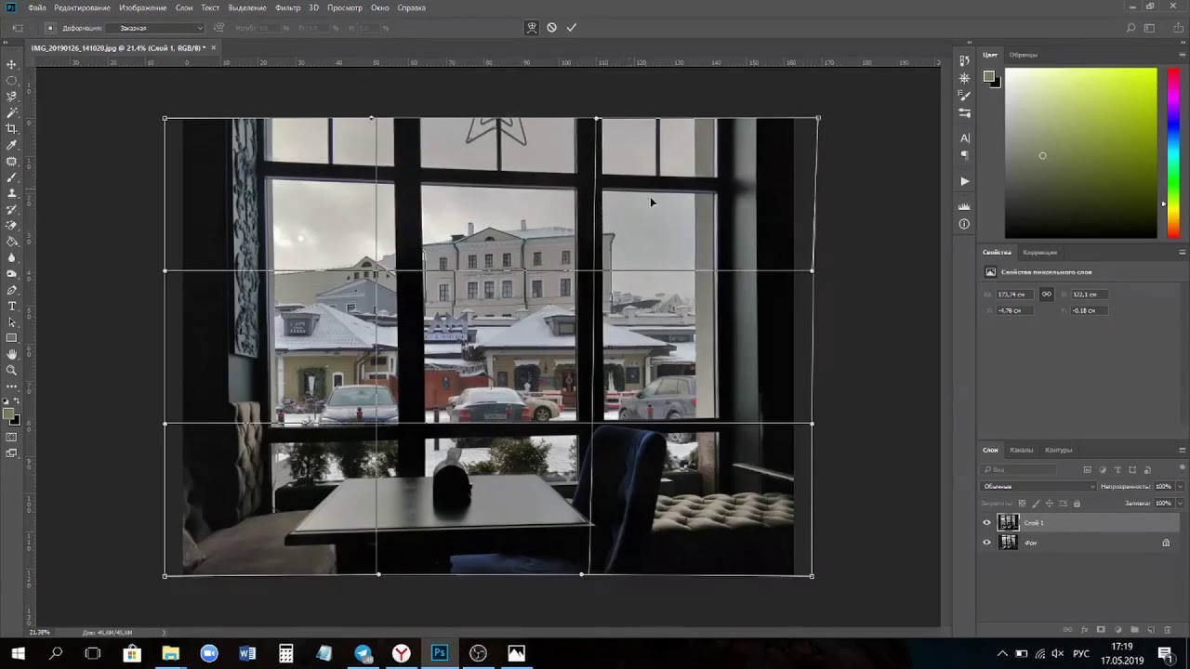This screenshot has width=1190, height=669.
Task: Select the Crop tool
Action: pos(12,128)
